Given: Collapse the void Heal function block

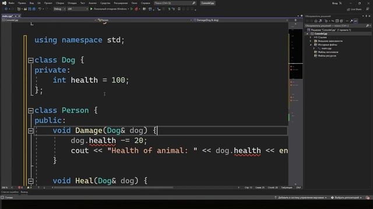Looking at the screenshot, I should (31, 181).
